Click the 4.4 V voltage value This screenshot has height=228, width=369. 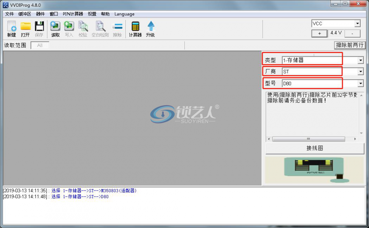336,33
